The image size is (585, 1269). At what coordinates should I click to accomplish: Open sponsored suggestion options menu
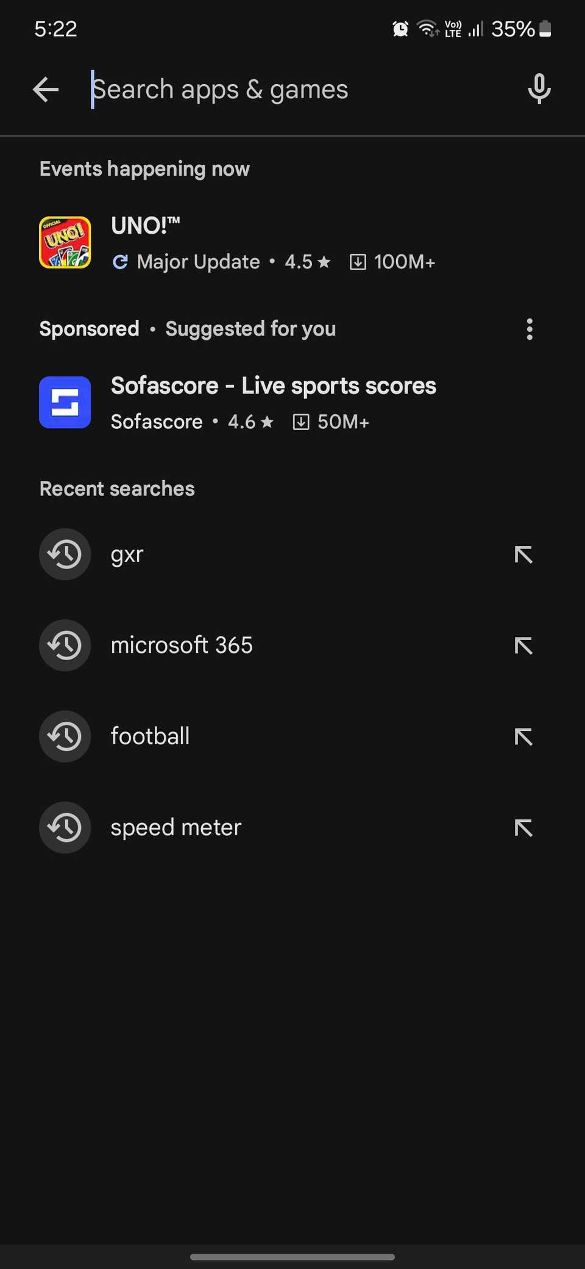[530, 329]
